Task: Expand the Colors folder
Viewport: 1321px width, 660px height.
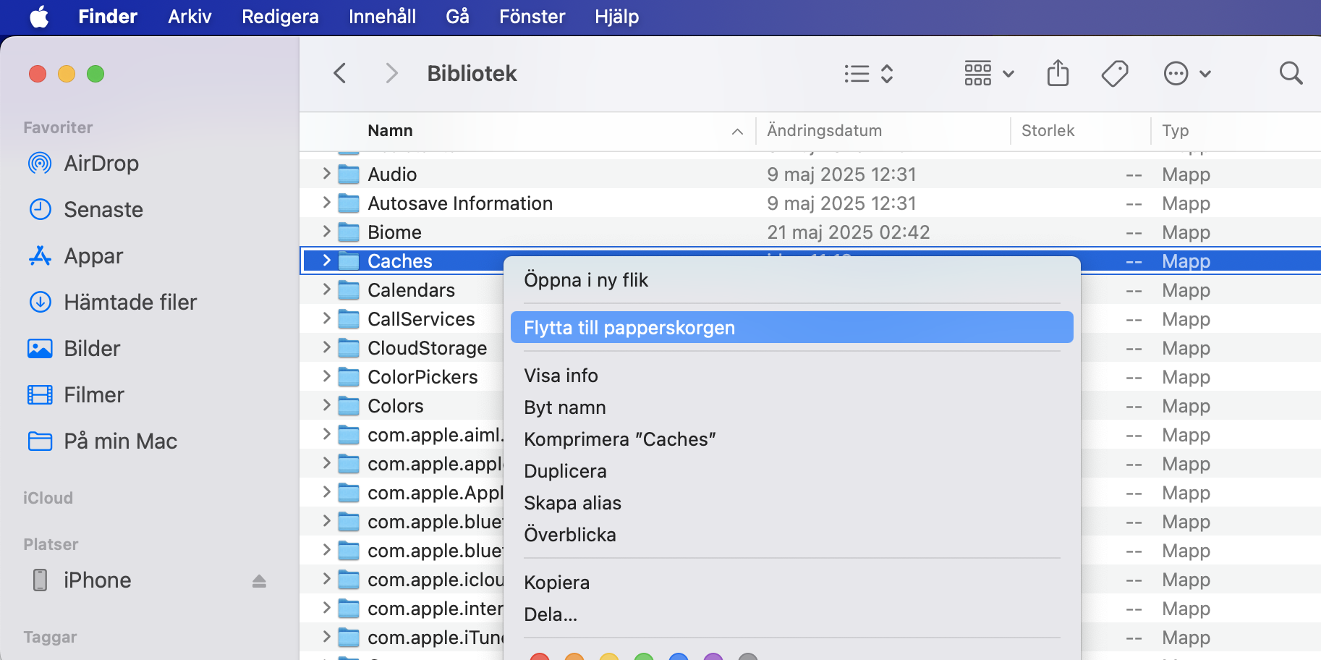Action: tap(326, 405)
